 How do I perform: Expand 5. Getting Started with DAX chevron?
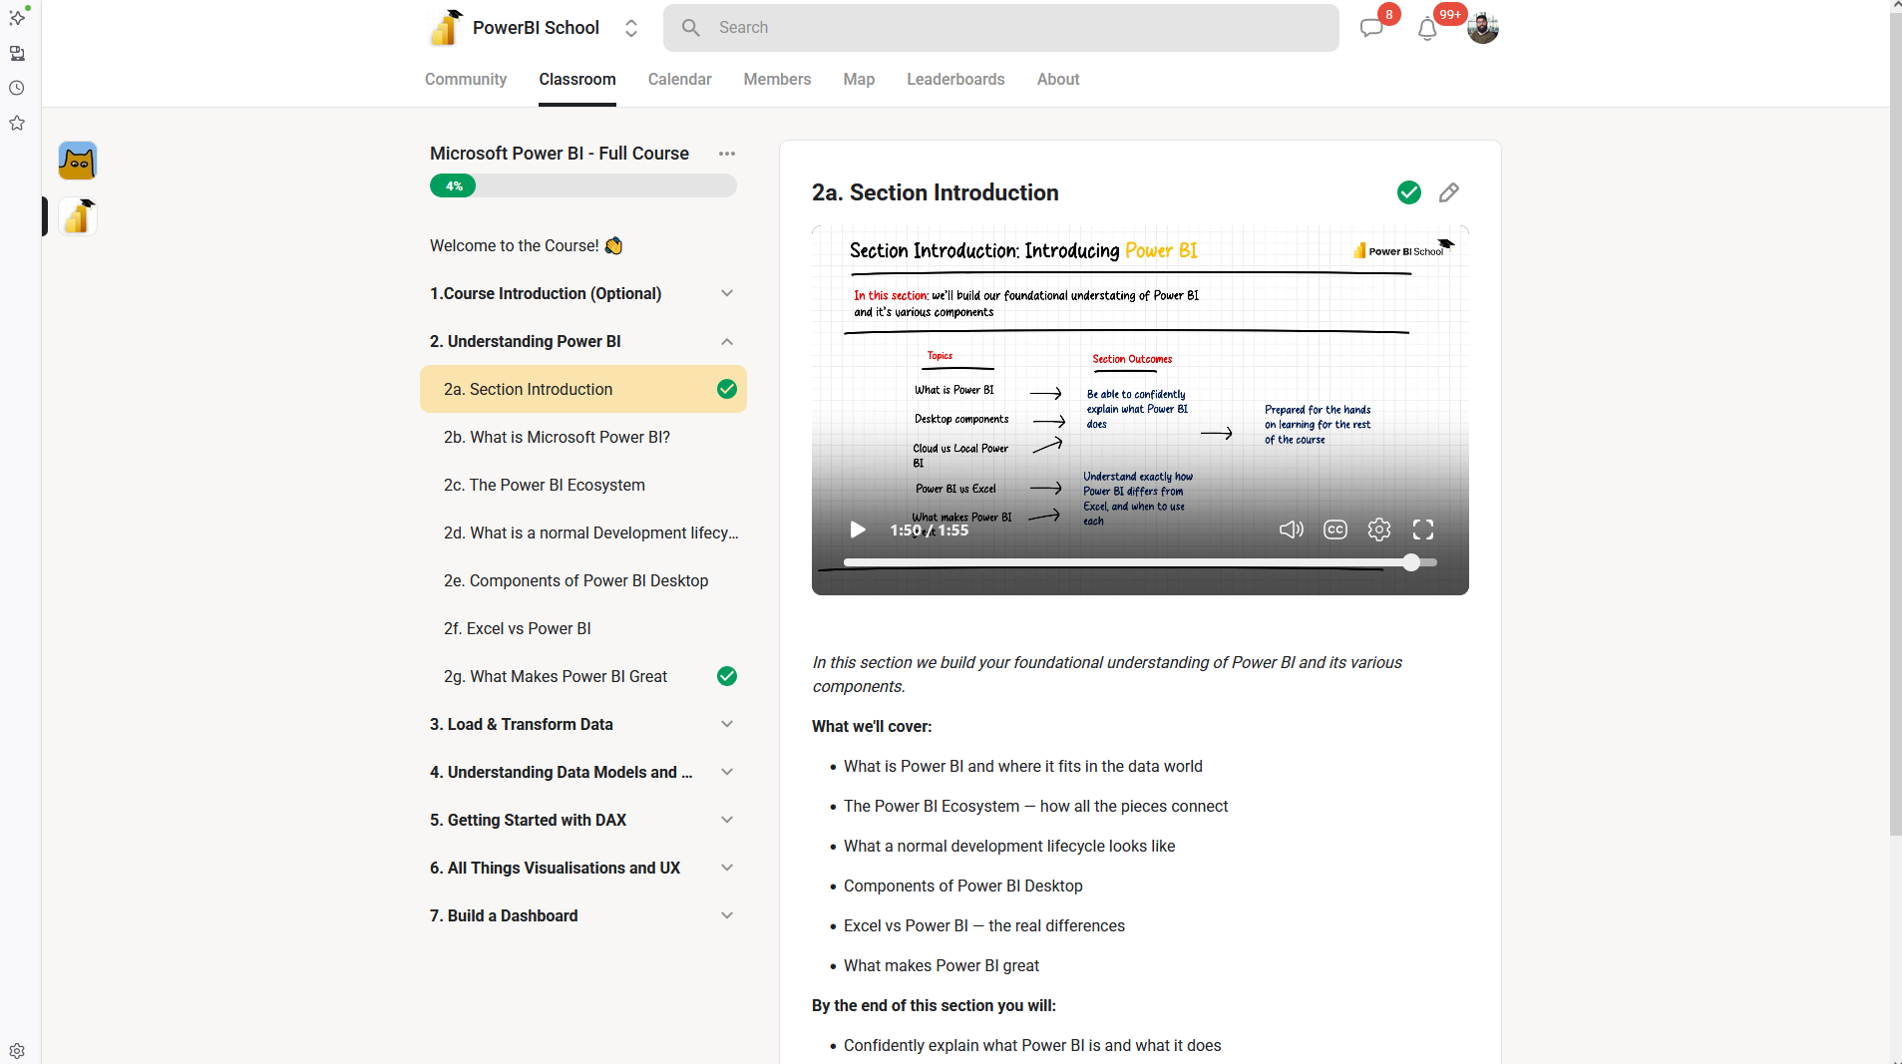(x=727, y=820)
